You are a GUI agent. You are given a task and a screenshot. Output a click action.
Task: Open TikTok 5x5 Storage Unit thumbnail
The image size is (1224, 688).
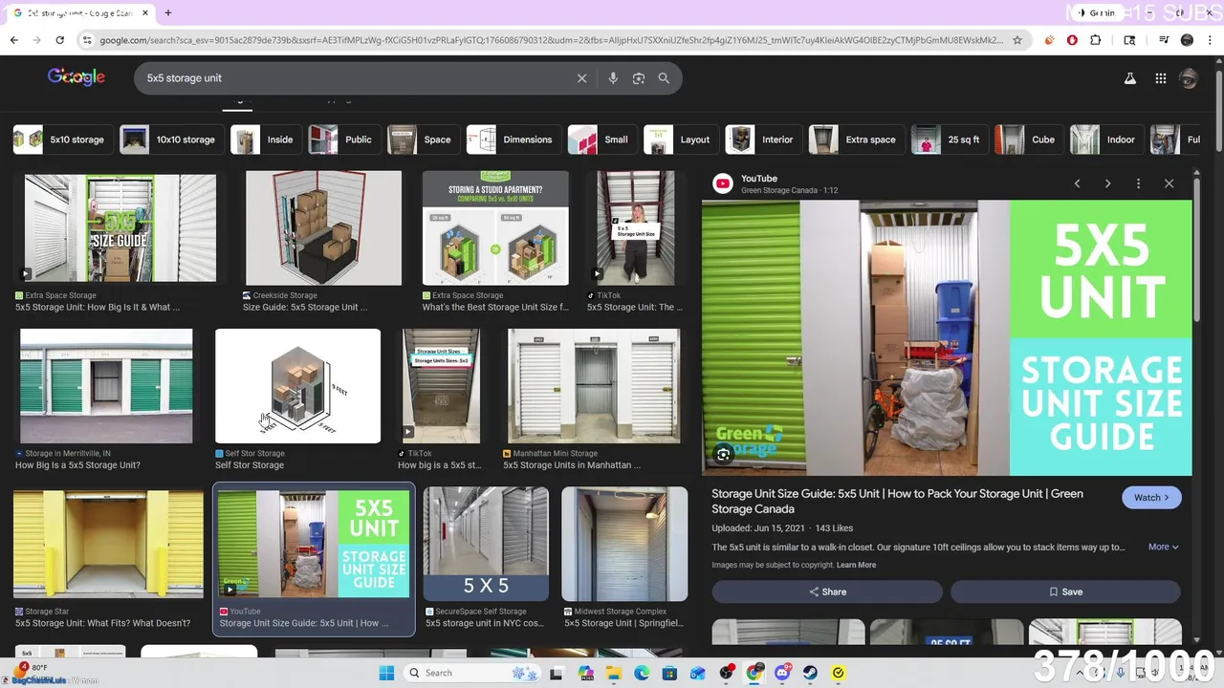coord(636,228)
